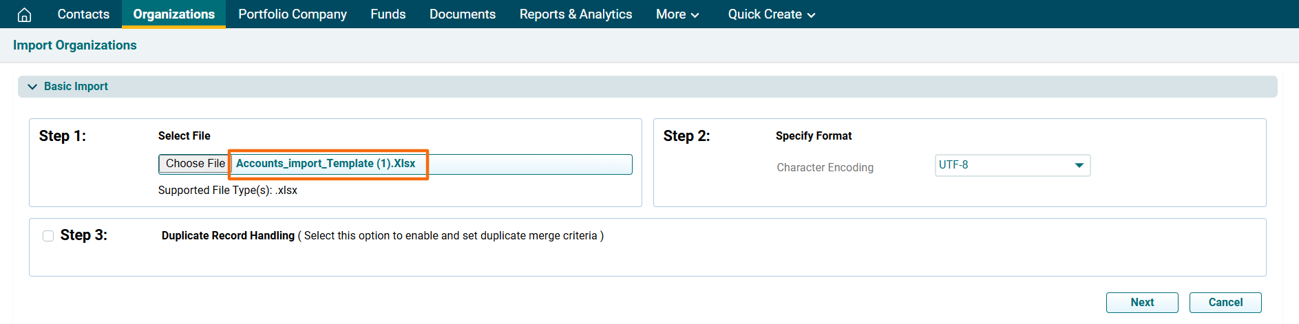Image resolution: width=1299 pixels, height=324 pixels.
Task: Click the Character Encoding label
Action: tap(825, 168)
